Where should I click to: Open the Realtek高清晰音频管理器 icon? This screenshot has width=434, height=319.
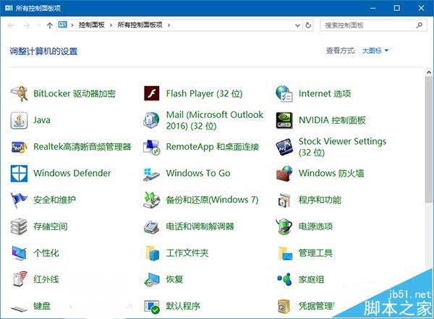(19, 147)
